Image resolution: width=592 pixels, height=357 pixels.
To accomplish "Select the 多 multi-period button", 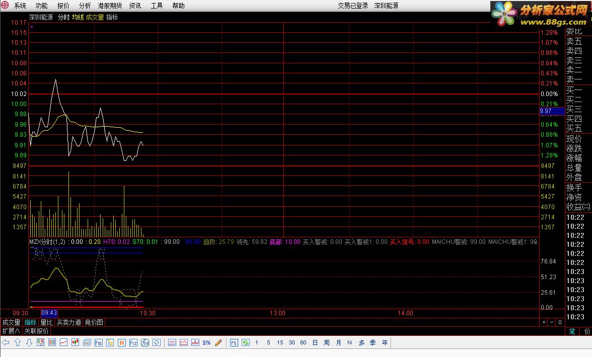I will [x=361, y=342].
